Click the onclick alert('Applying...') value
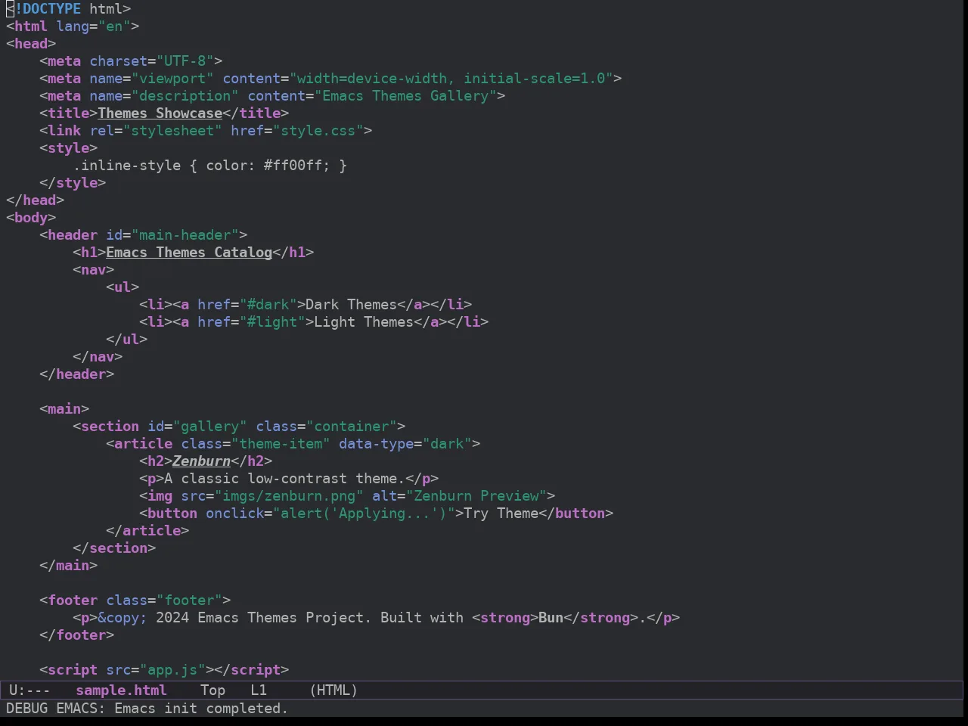The width and height of the screenshot is (968, 726). [x=364, y=513]
